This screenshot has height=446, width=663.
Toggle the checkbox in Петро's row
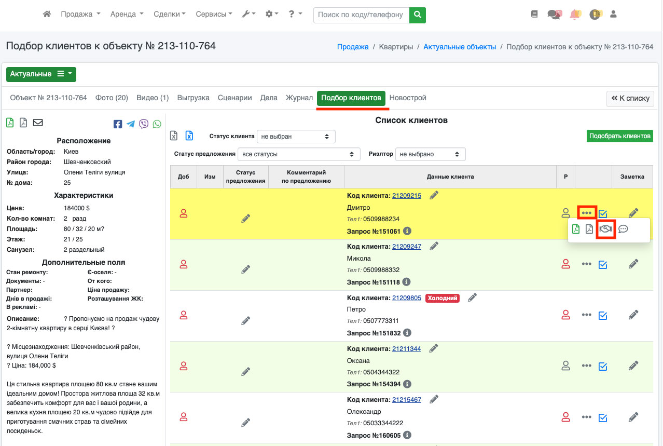[603, 315]
